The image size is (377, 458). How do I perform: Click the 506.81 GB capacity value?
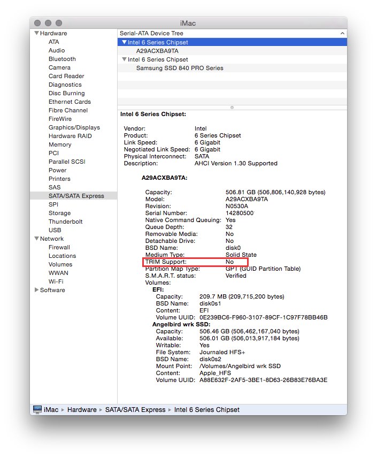point(275,192)
